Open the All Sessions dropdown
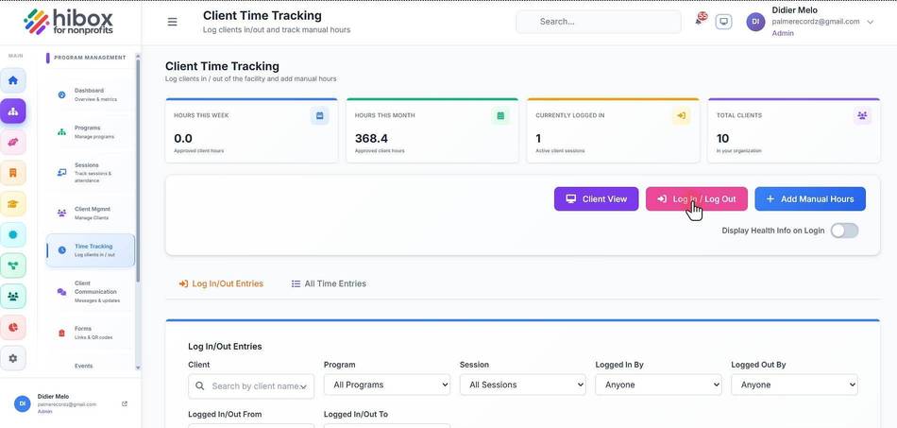The width and height of the screenshot is (897, 428). (x=523, y=385)
